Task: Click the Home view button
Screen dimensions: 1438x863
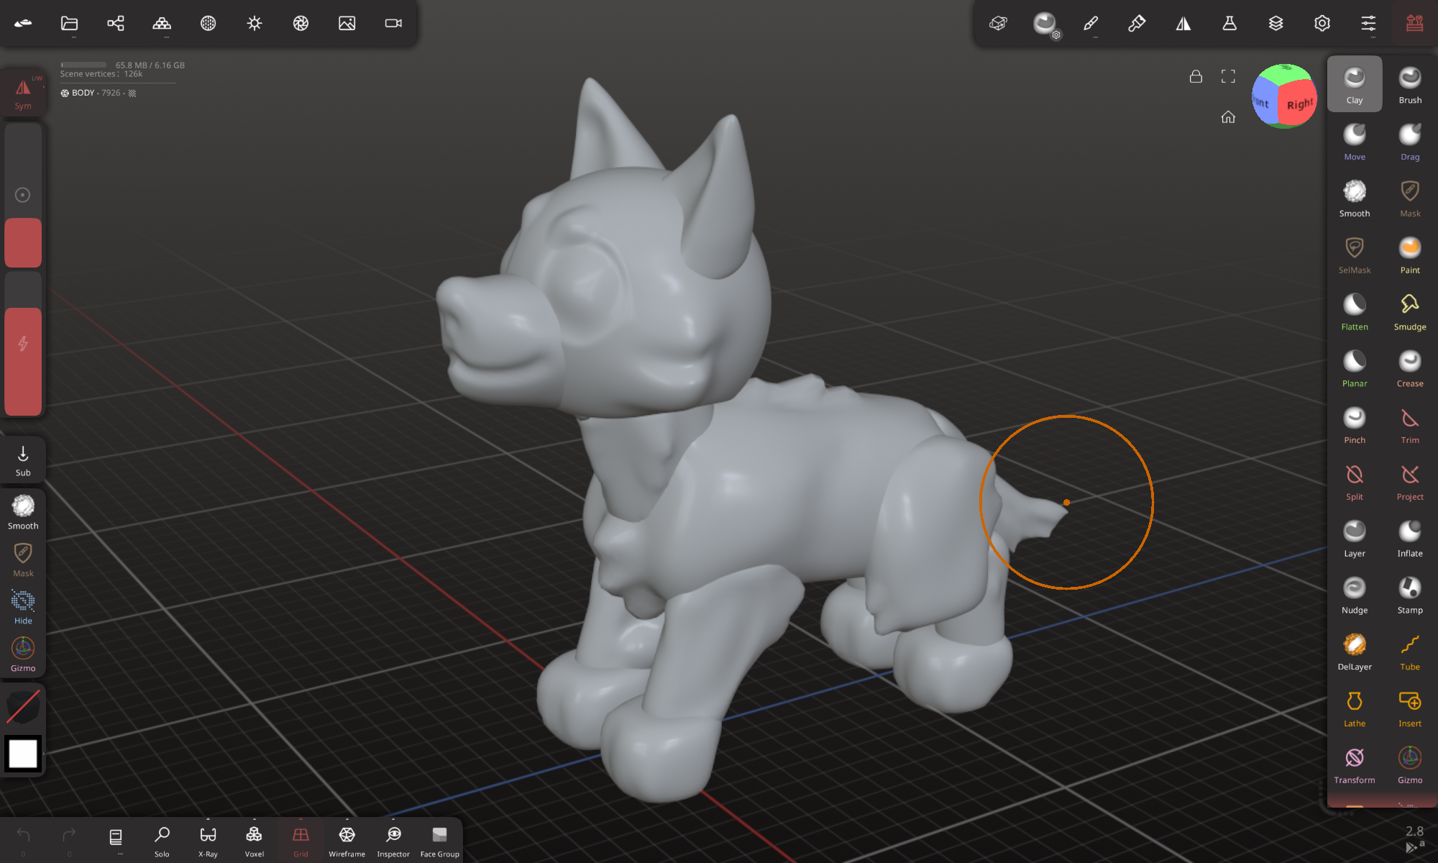Action: 1227,117
